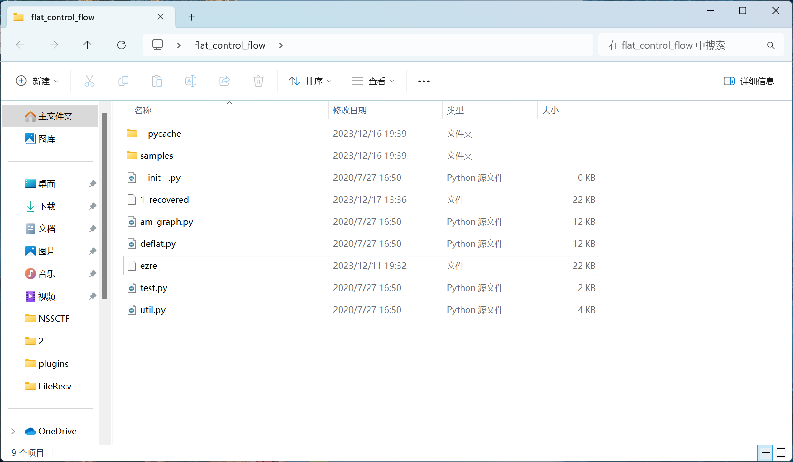Select the util.py file
The height and width of the screenshot is (462, 793).
point(361,310)
